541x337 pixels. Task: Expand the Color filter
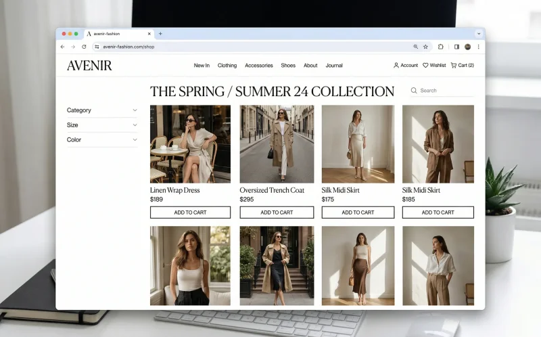[x=101, y=140]
